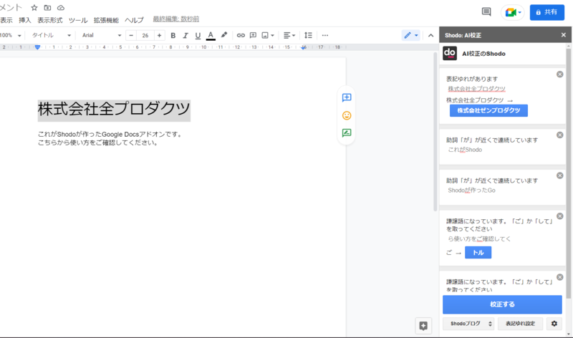Open the 最終編集: 数秒前 version history link

pos(176,19)
